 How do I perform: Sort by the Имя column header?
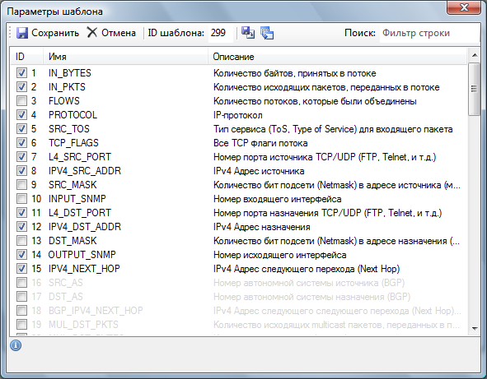click(x=125, y=57)
